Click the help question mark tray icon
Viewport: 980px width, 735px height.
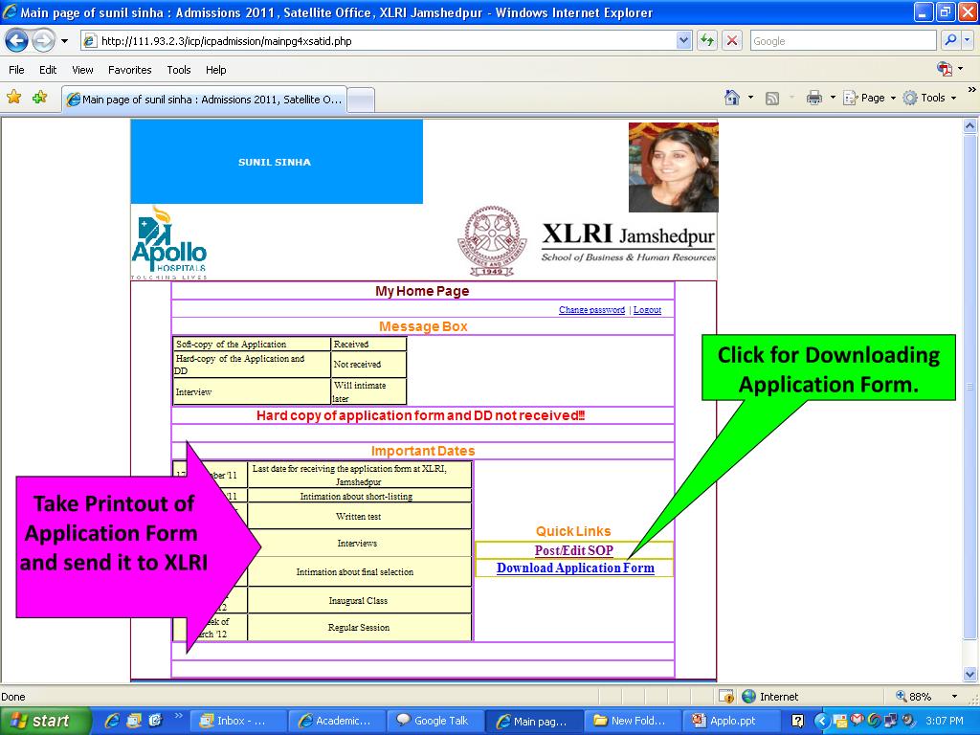pos(797,722)
